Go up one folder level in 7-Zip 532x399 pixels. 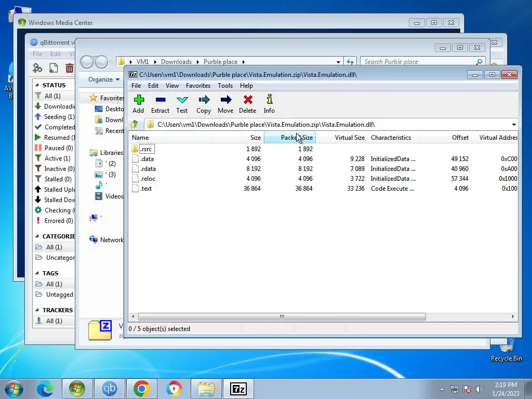(x=135, y=125)
